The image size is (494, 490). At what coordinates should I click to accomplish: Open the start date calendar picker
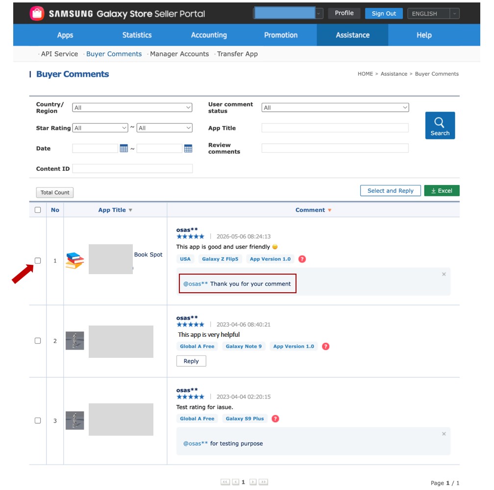click(x=124, y=148)
